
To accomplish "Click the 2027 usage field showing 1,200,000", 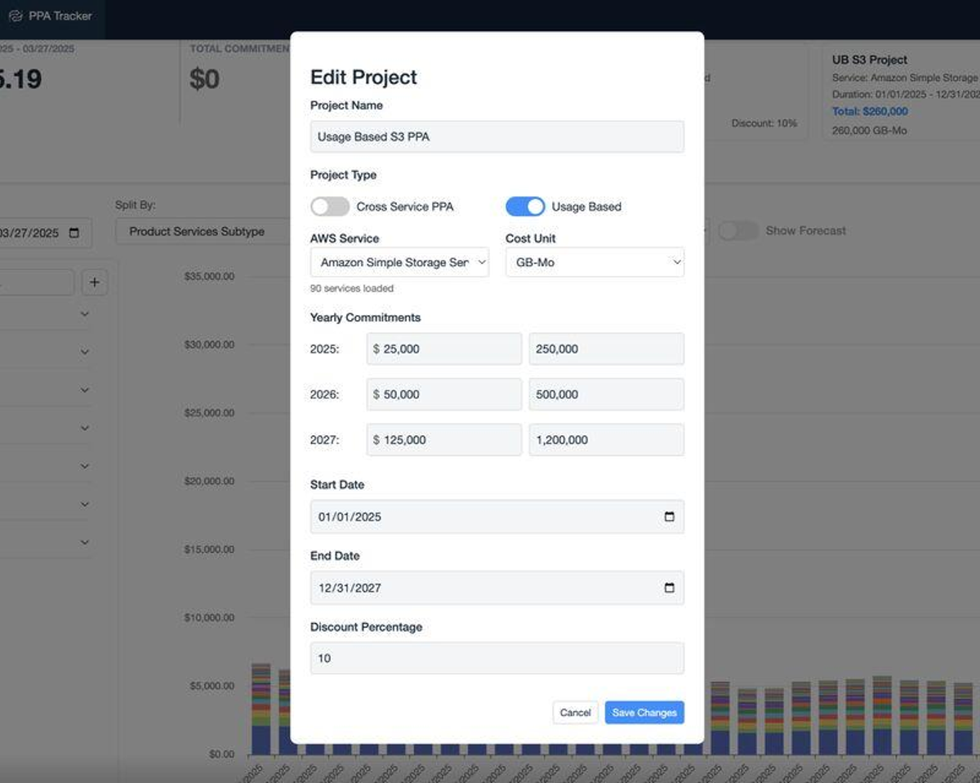I will (607, 440).
